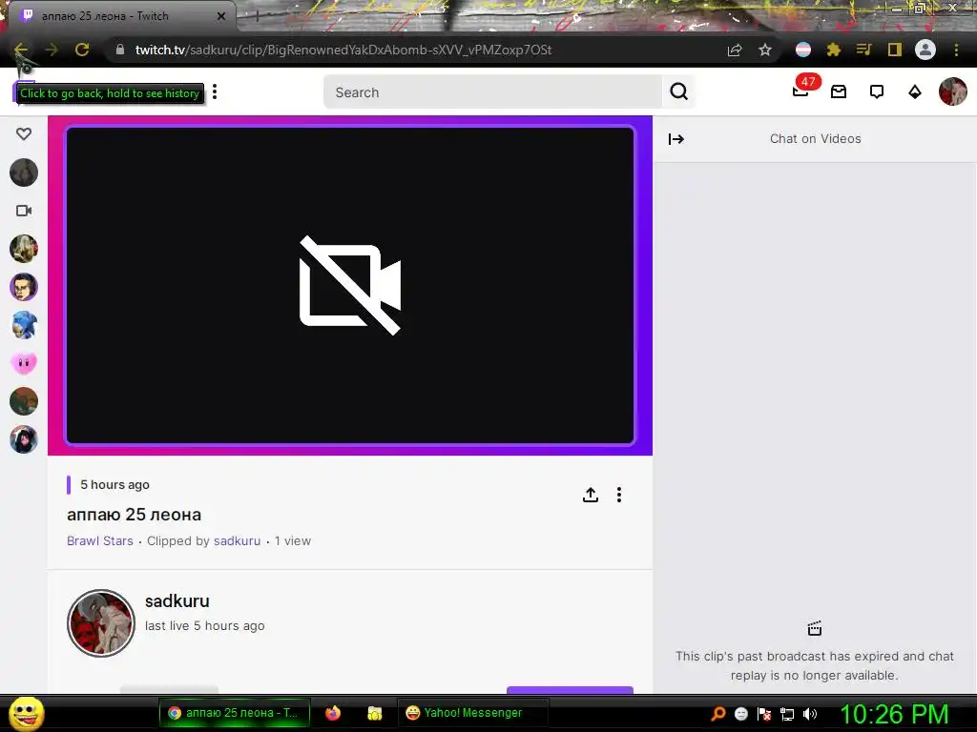Viewport: 977px width, 732px height.
Task: Open the Brawl Stars category link
Action: [99, 541]
